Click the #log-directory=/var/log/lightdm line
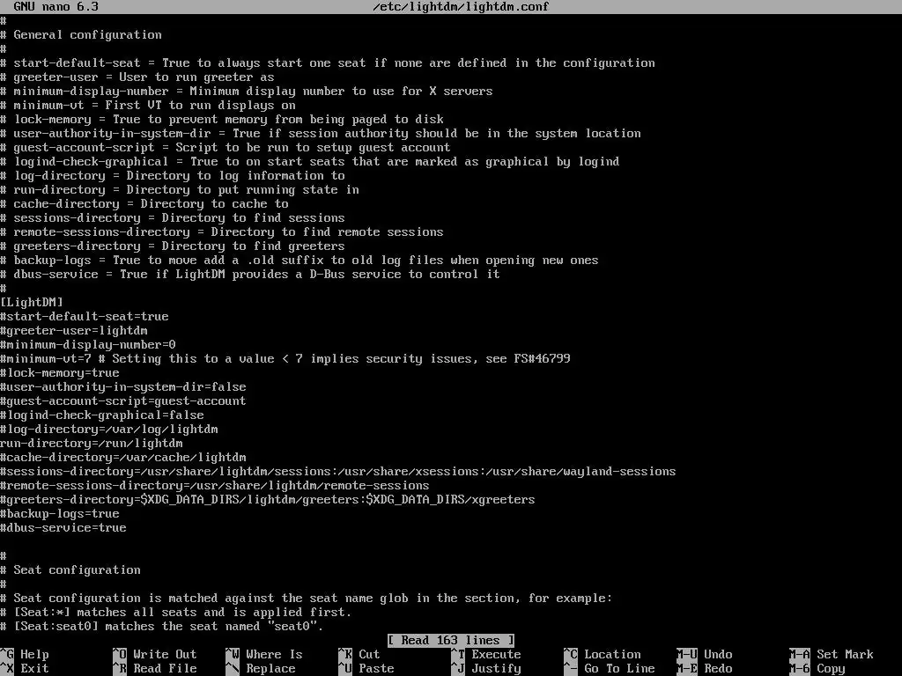The width and height of the screenshot is (902, 676). click(109, 430)
